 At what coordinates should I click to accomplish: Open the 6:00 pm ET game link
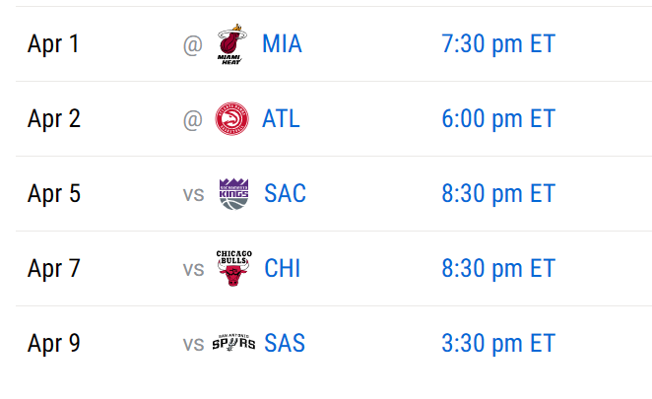tap(498, 119)
